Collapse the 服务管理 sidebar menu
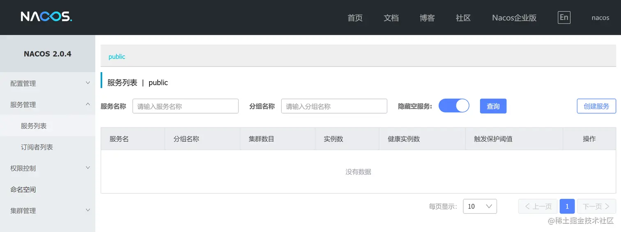621x232 pixels. click(x=48, y=105)
